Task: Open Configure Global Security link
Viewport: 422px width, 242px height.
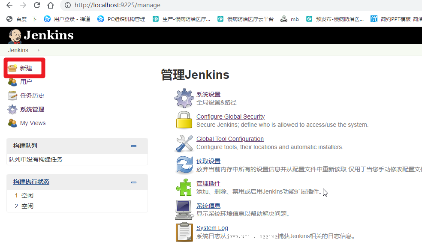Action: click(231, 117)
